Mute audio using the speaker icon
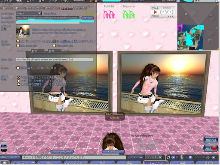Screen dimensions: 220x165 pos(208,157)
